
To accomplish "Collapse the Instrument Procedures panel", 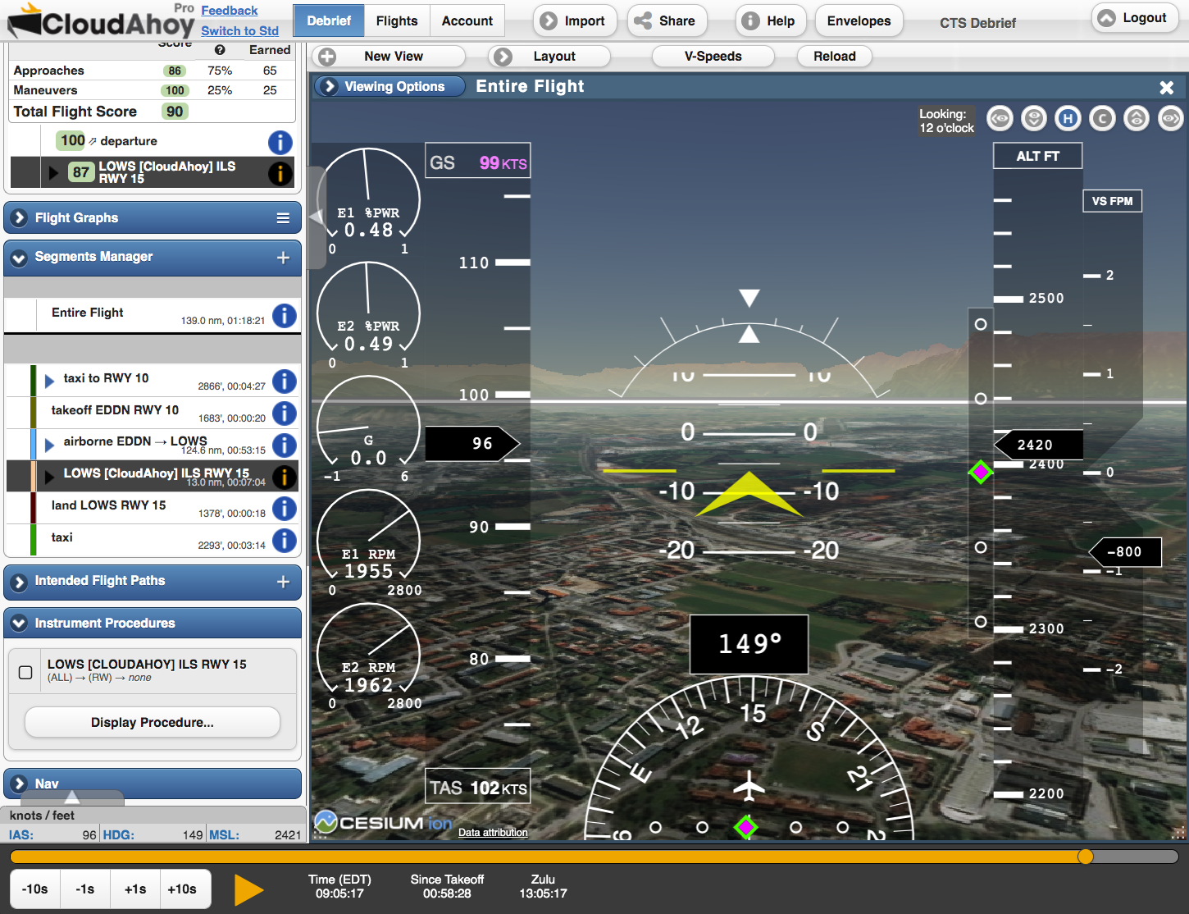I will point(20,624).
